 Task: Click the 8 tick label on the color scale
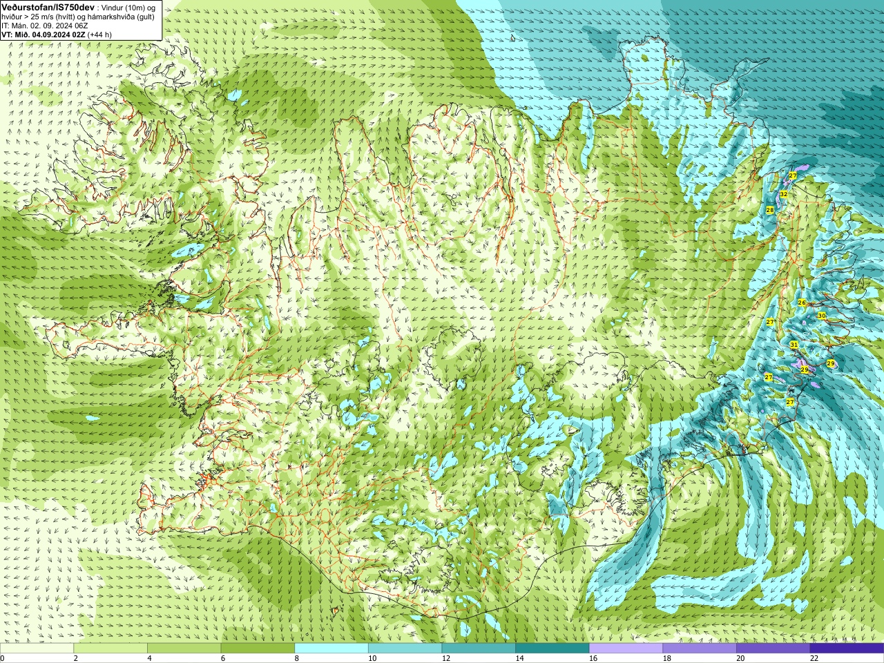[x=296, y=658]
